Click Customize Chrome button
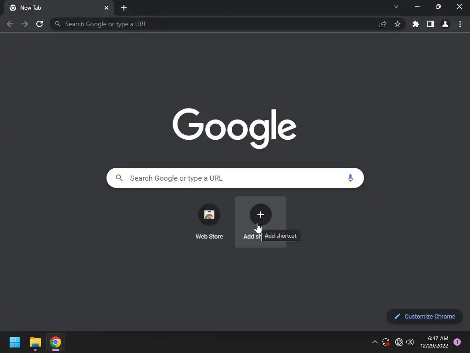The width and height of the screenshot is (470, 353). [x=425, y=316]
